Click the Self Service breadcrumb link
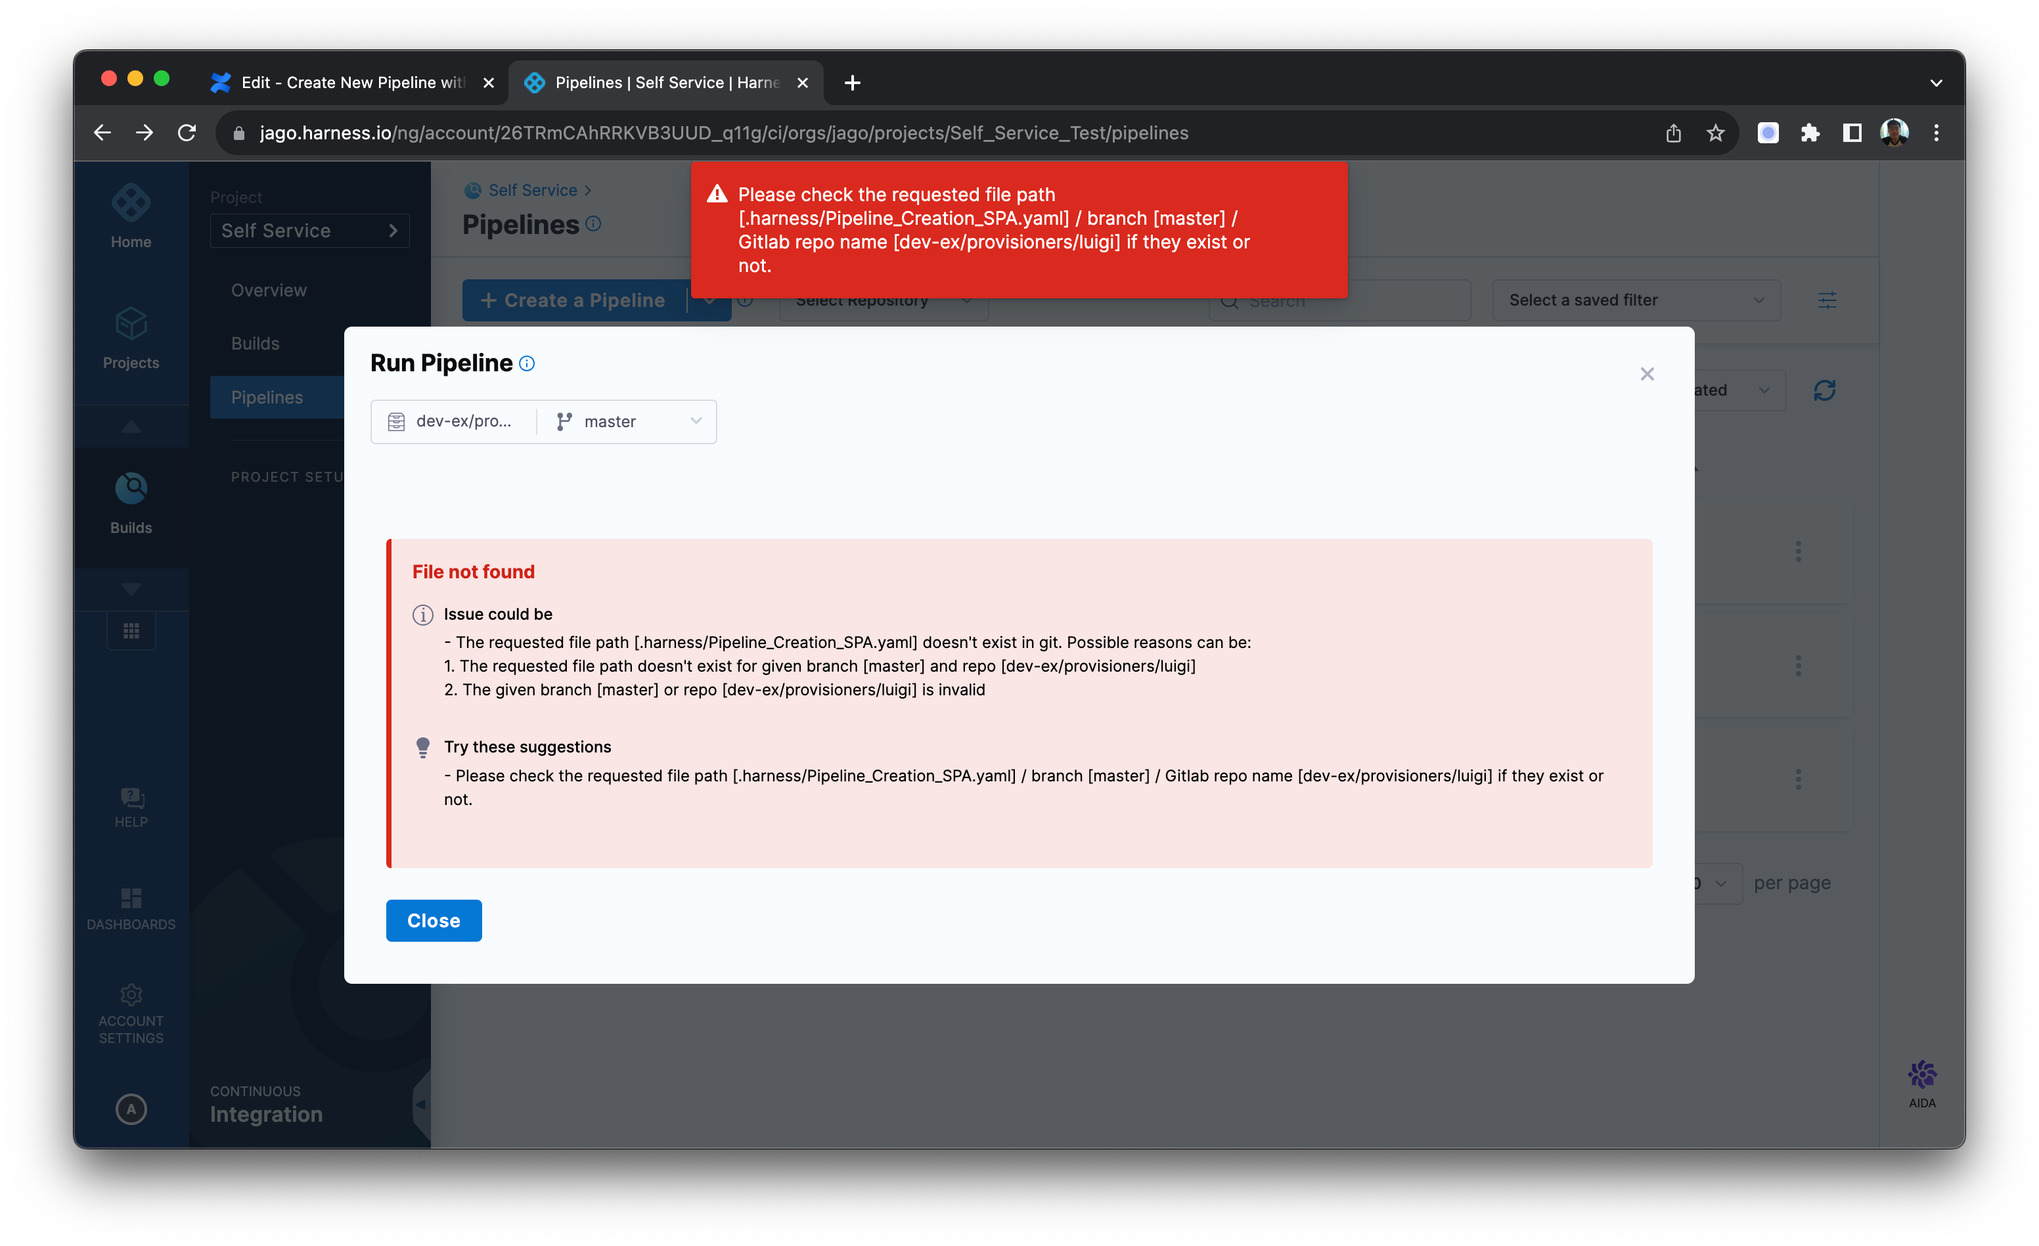The image size is (2039, 1246). tap(532, 189)
